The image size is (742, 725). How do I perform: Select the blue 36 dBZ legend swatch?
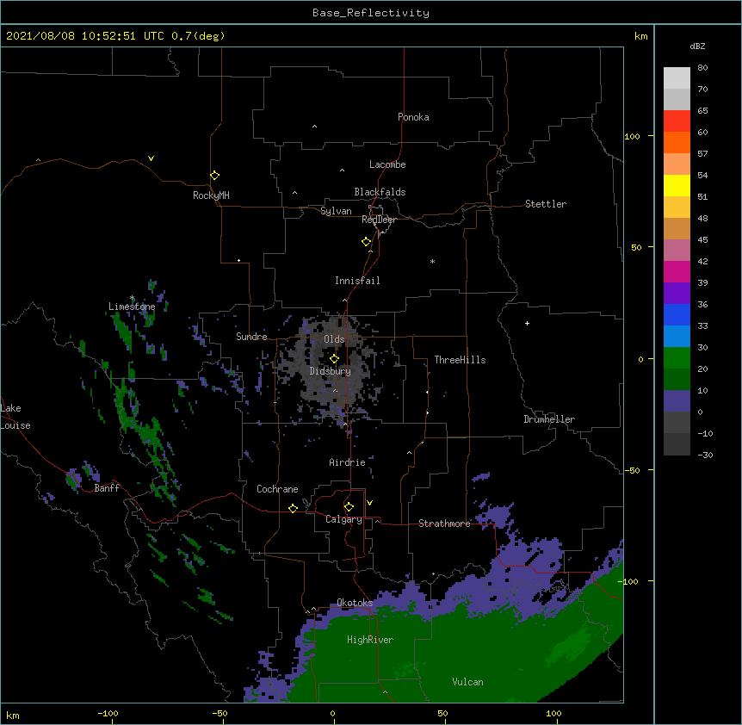pos(677,314)
